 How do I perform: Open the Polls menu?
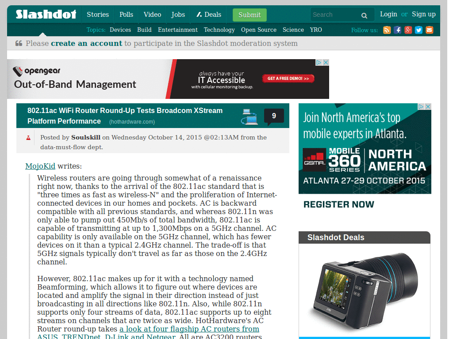pyautogui.click(x=126, y=15)
